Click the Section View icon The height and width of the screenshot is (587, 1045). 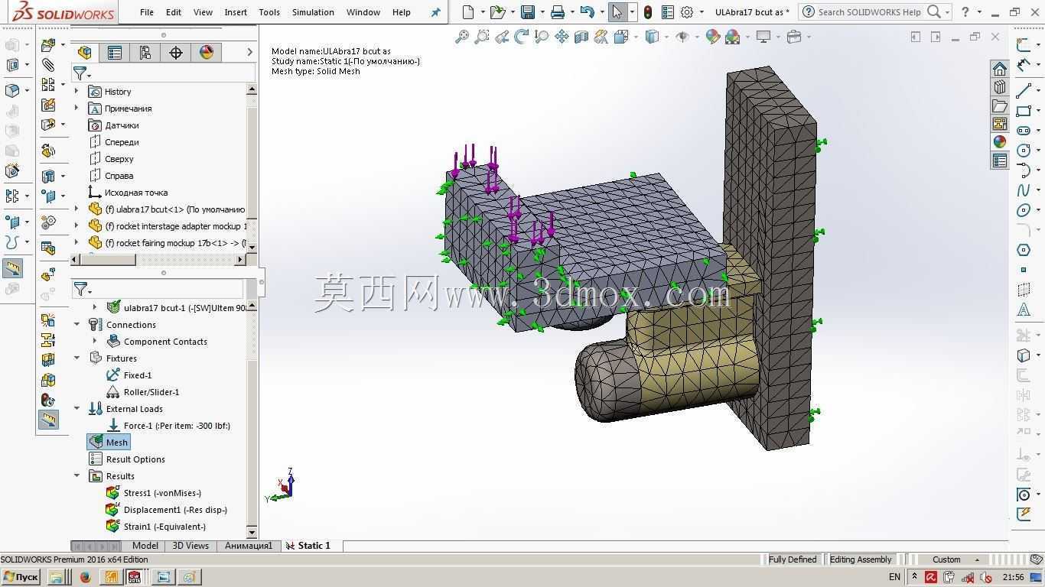click(581, 37)
